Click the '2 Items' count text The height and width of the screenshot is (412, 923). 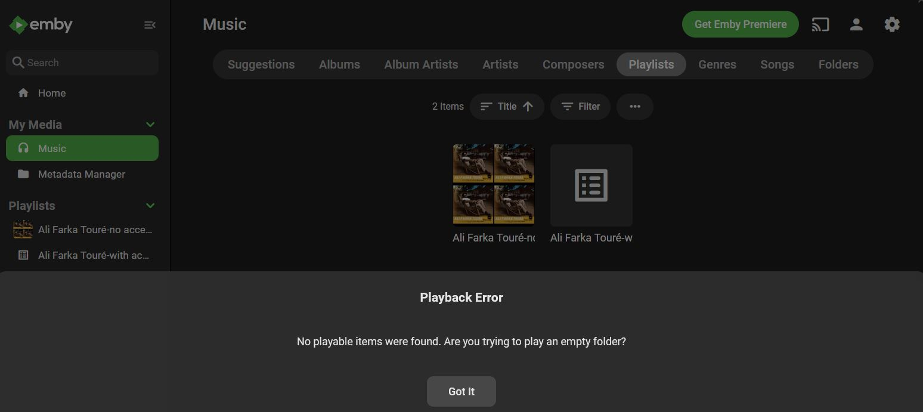click(x=448, y=107)
